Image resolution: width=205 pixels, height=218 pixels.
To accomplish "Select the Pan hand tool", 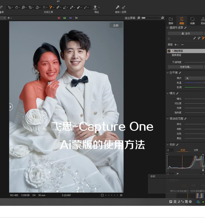I will (16, 7).
